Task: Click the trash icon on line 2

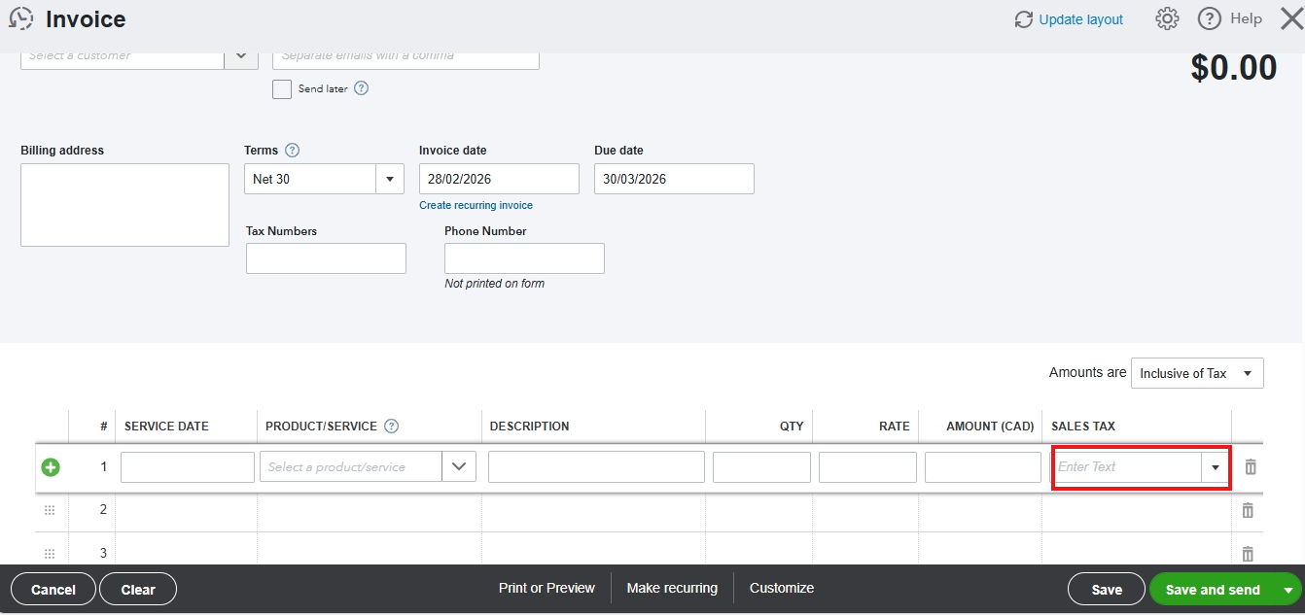Action: pos(1249,510)
